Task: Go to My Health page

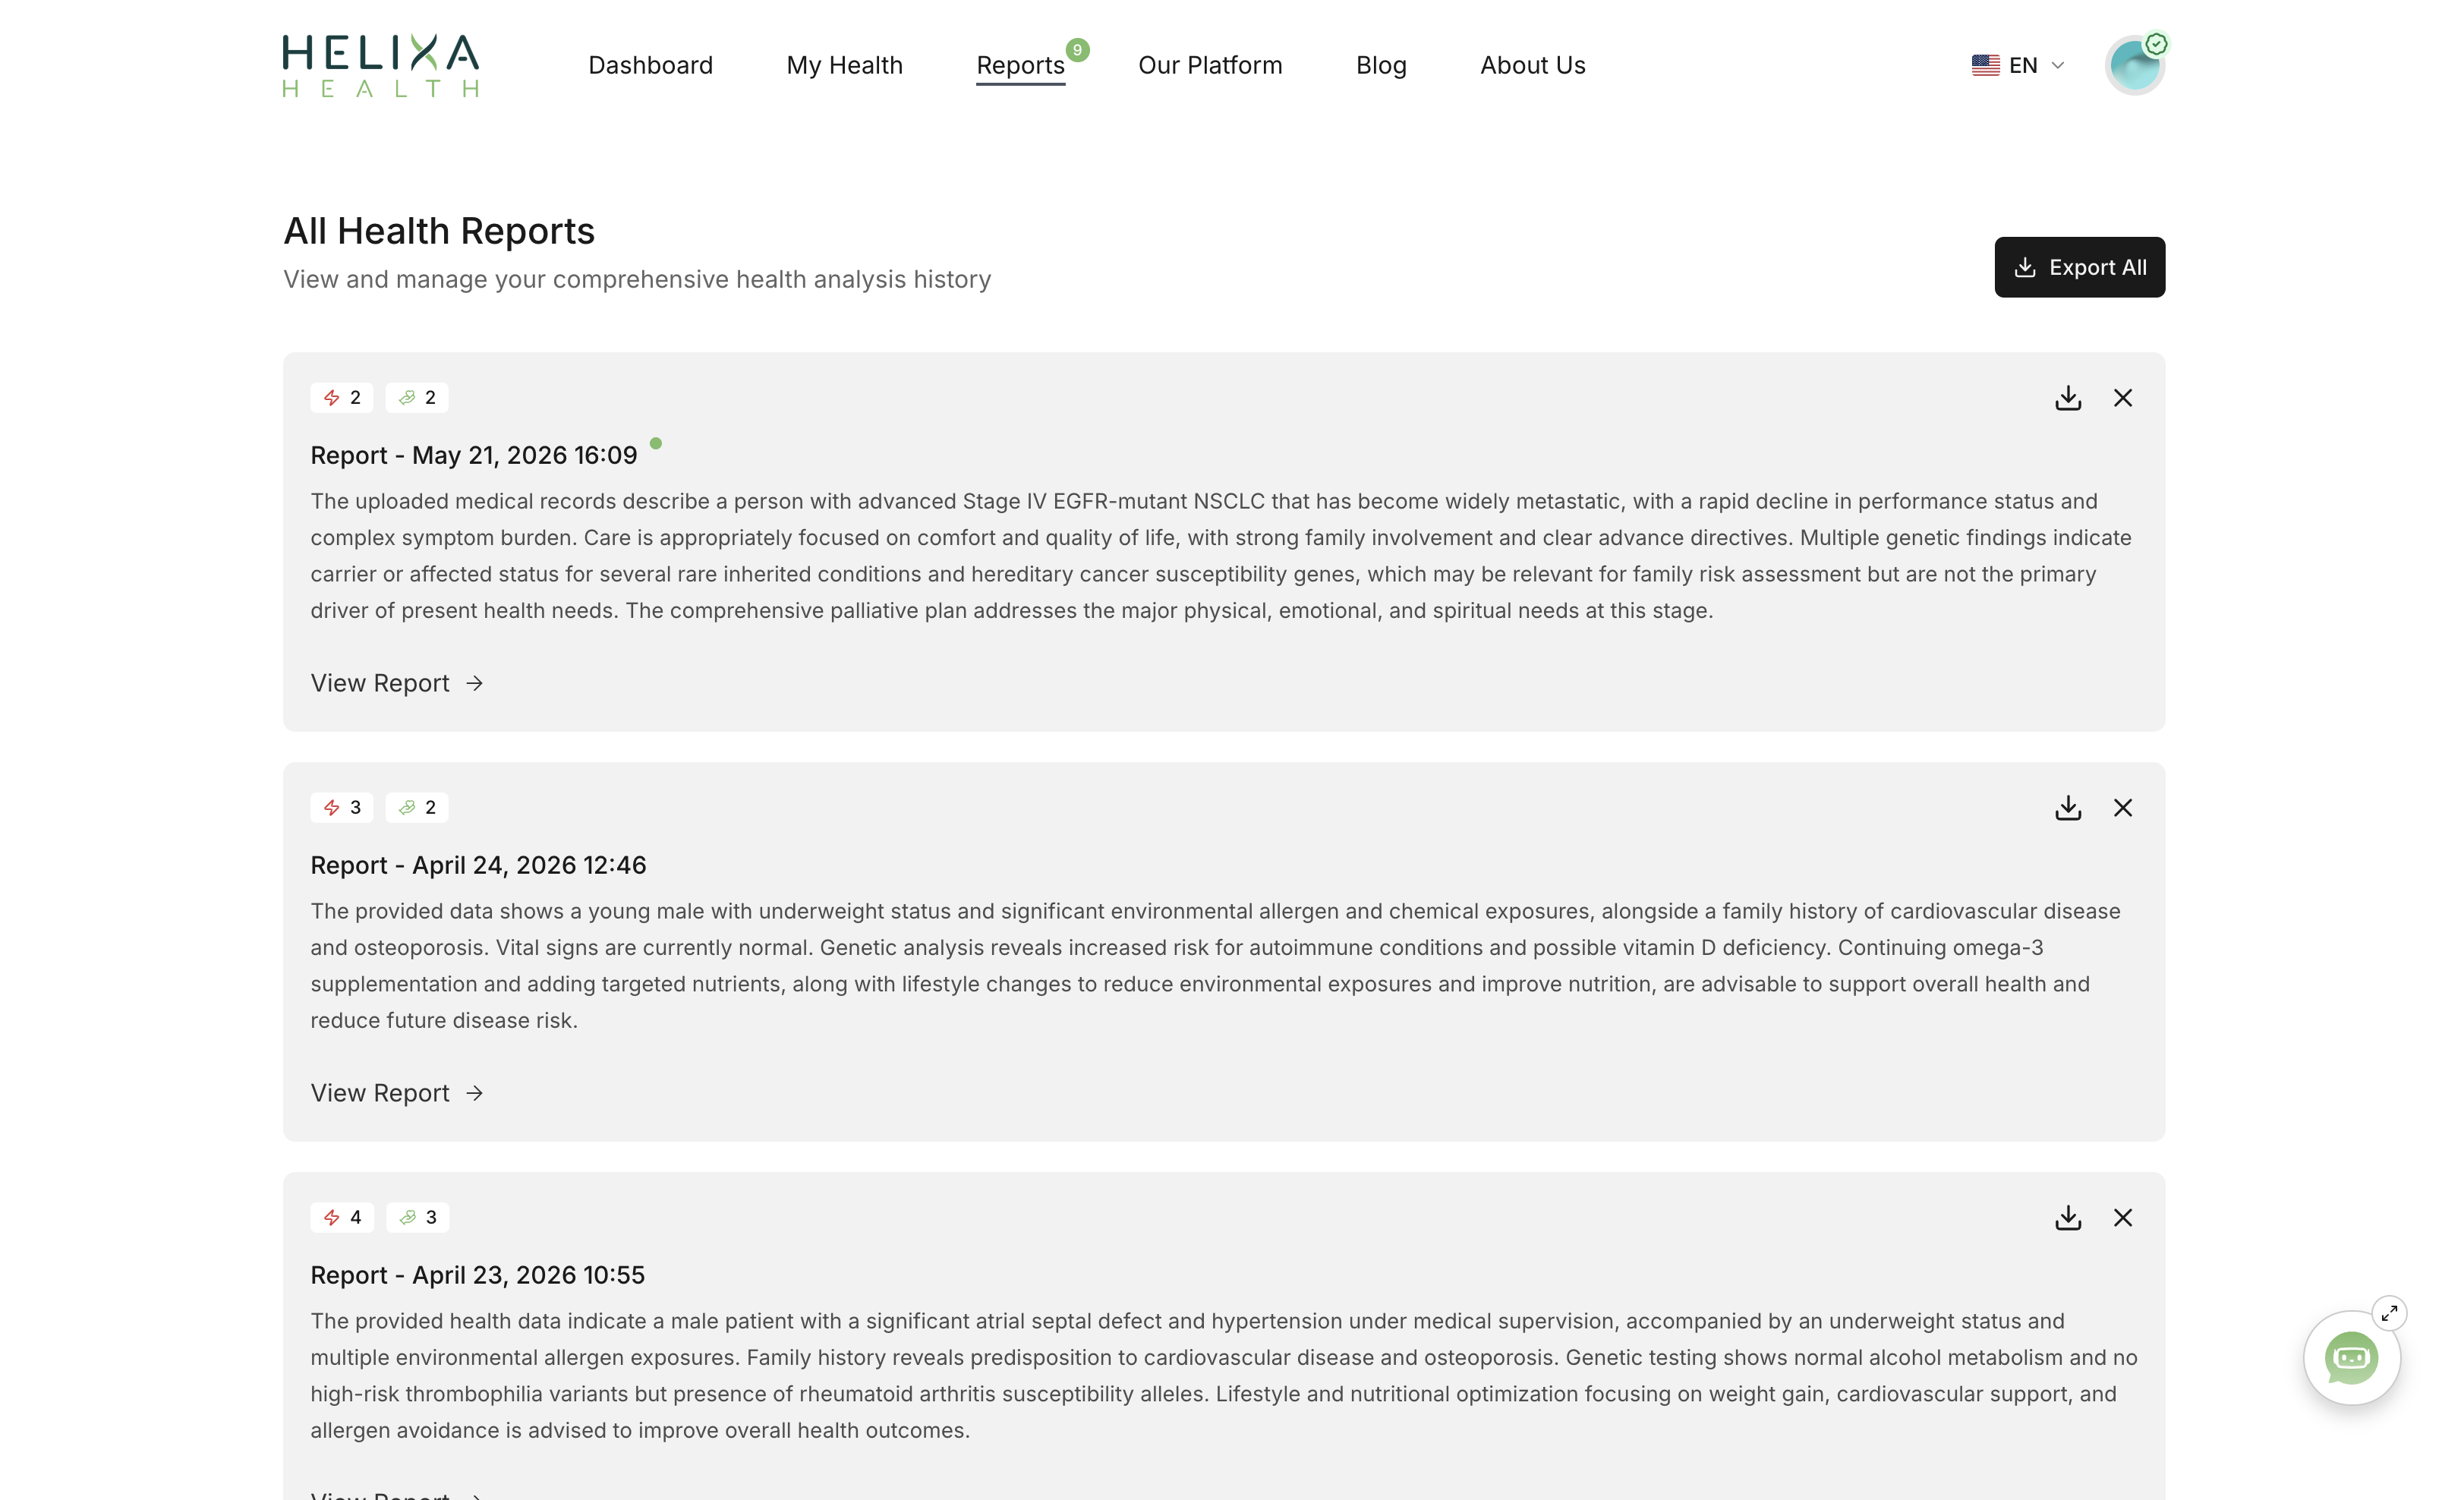Action: pyautogui.click(x=844, y=65)
